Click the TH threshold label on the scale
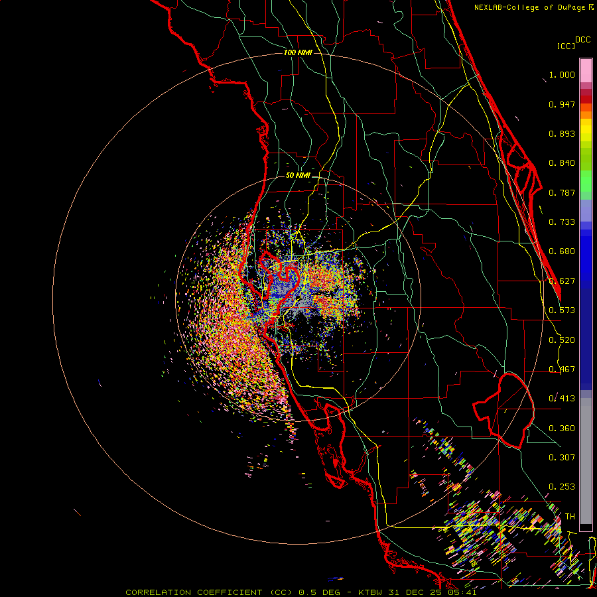This screenshot has width=597, height=597. [570, 517]
